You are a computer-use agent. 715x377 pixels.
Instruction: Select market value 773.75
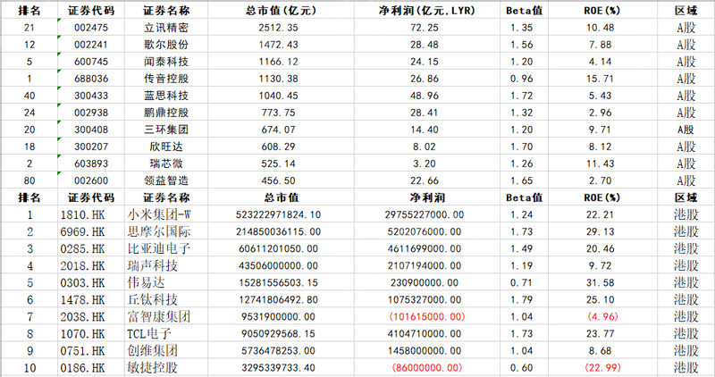coord(279,113)
